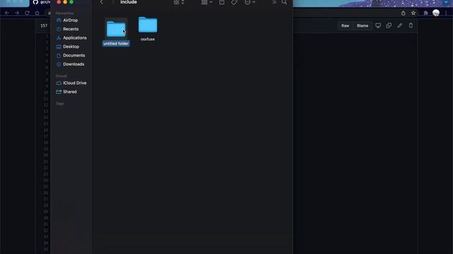Click browser home icon

point(38,13)
